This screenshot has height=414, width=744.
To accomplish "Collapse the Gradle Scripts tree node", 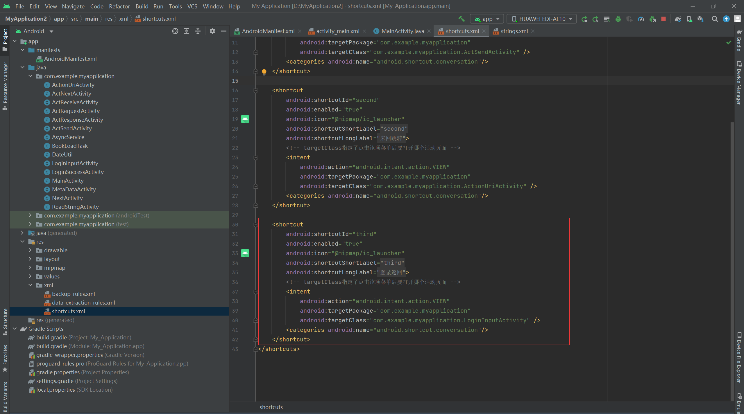I will point(15,329).
